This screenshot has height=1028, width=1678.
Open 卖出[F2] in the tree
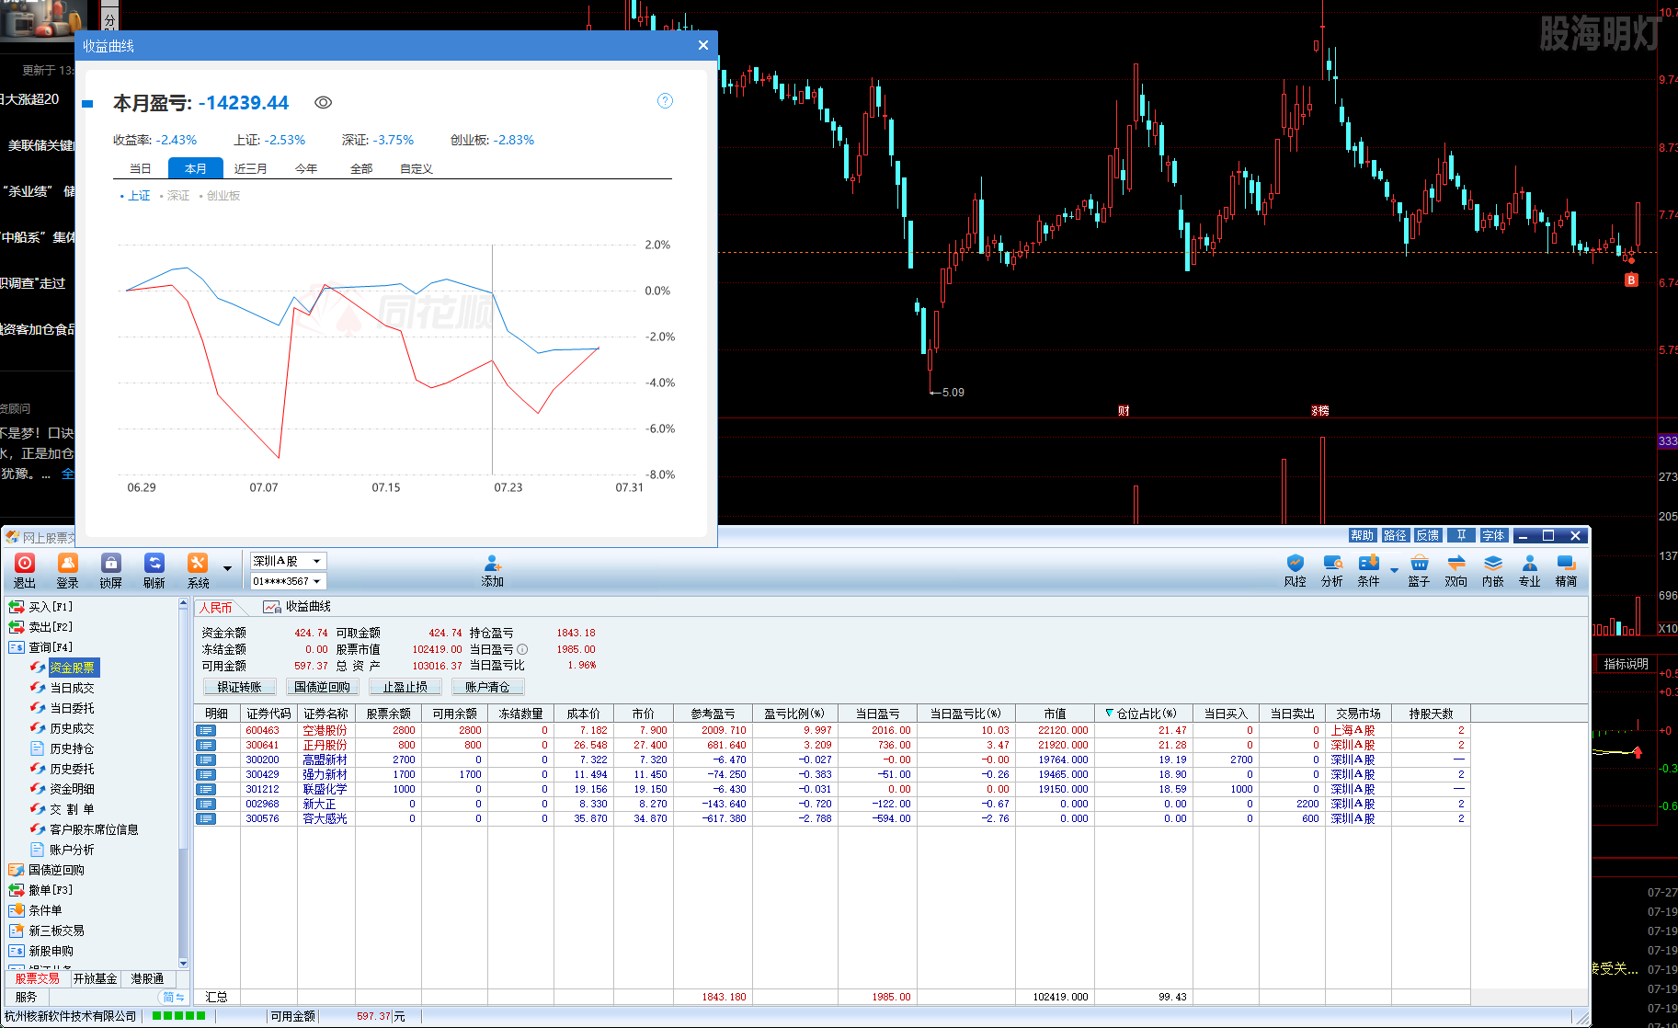[x=40, y=627]
